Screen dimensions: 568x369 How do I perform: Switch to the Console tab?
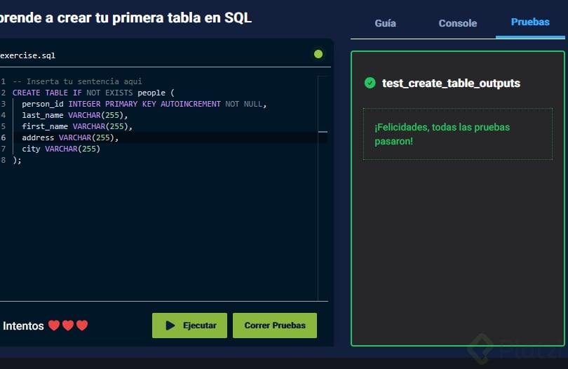point(457,23)
